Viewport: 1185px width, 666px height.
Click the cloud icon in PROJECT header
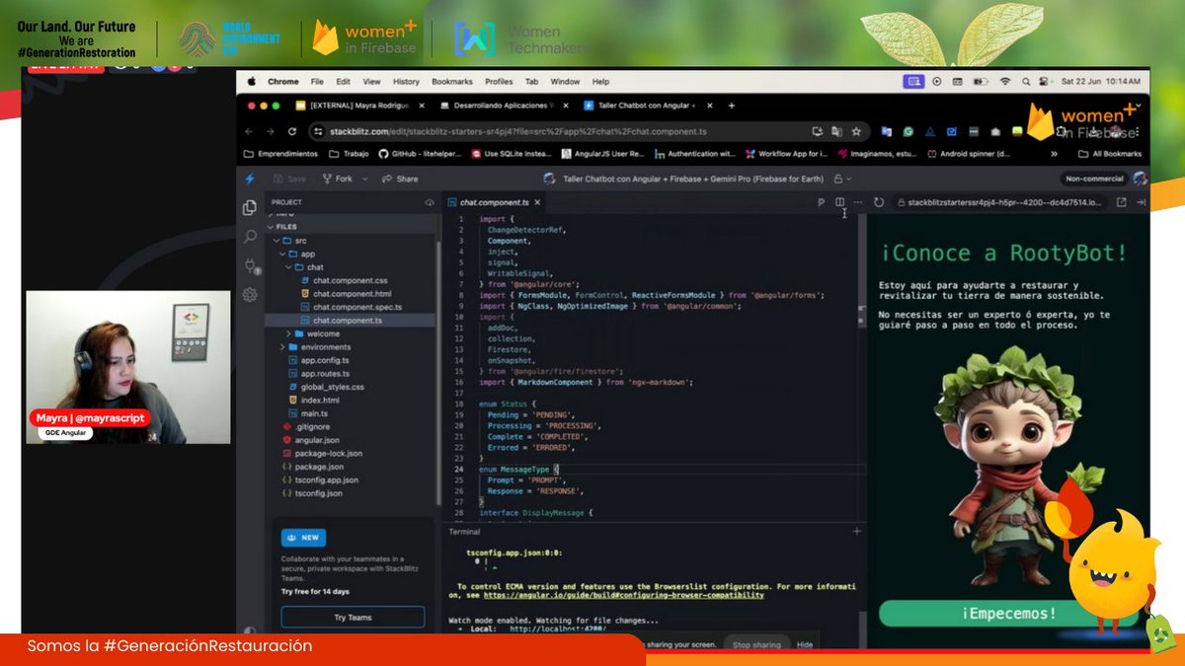[x=430, y=202]
